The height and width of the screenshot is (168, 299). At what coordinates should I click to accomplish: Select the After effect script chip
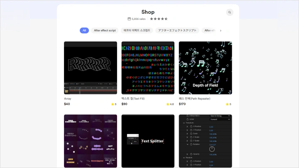pos(105,30)
